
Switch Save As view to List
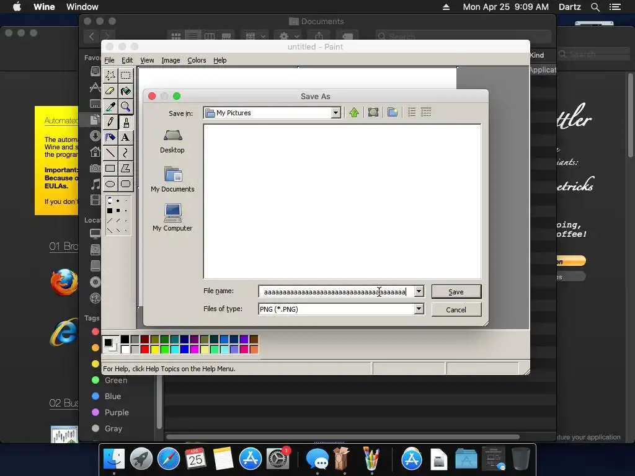[x=412, y=113]
